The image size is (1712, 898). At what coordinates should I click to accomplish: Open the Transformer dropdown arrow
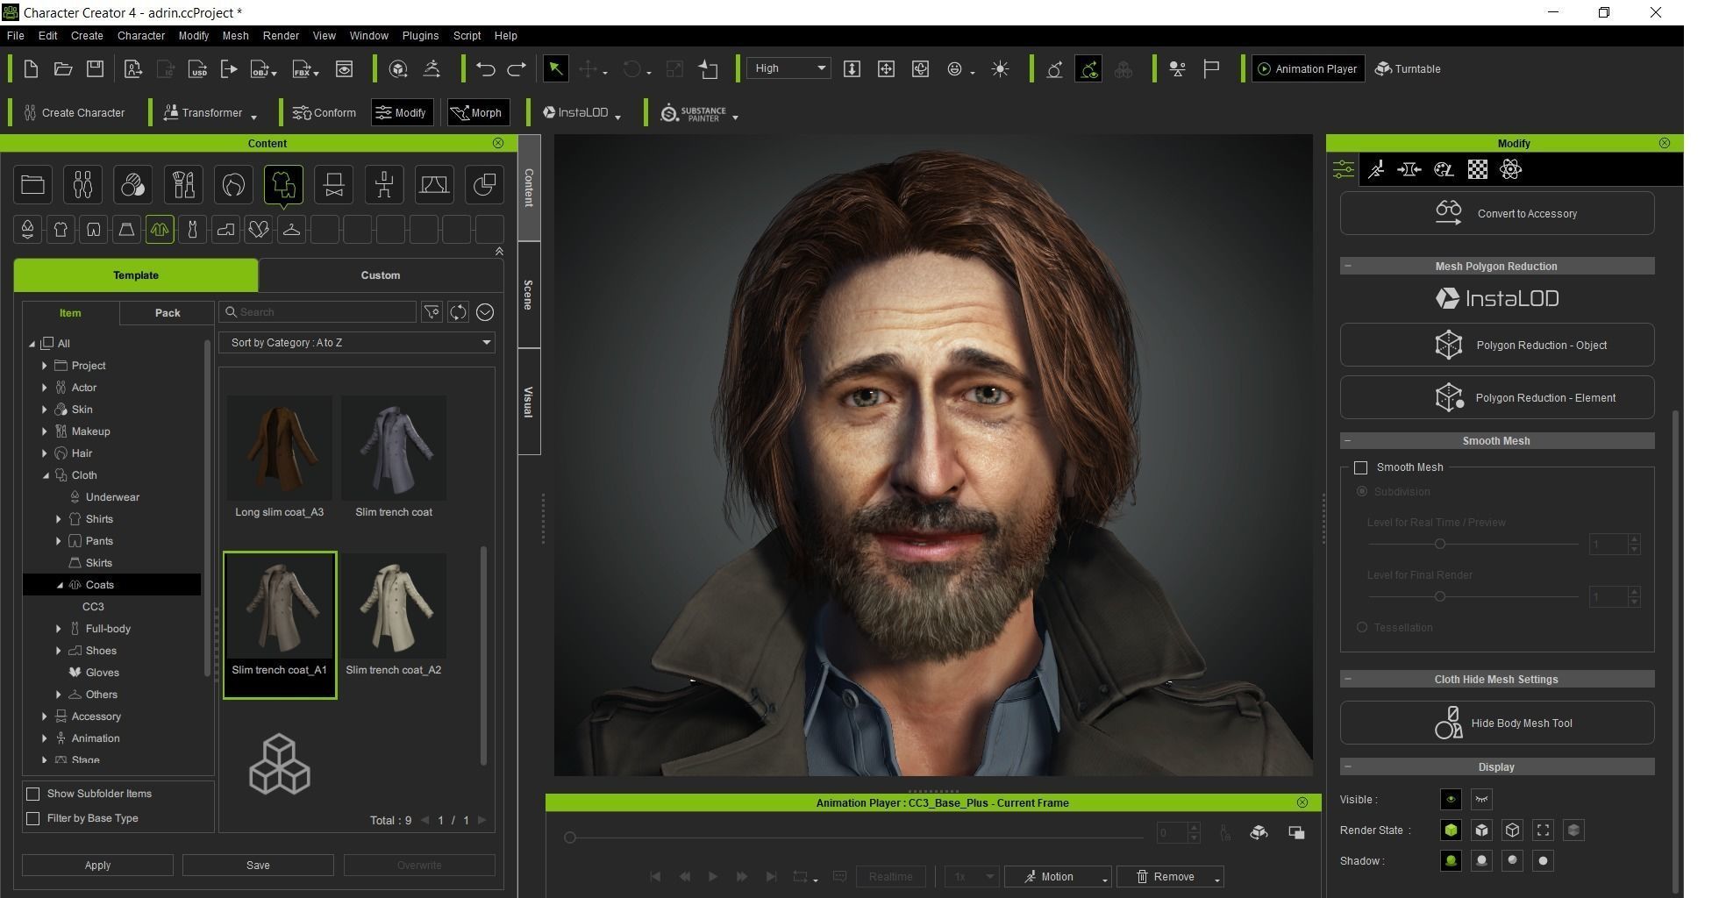point(253,117)
